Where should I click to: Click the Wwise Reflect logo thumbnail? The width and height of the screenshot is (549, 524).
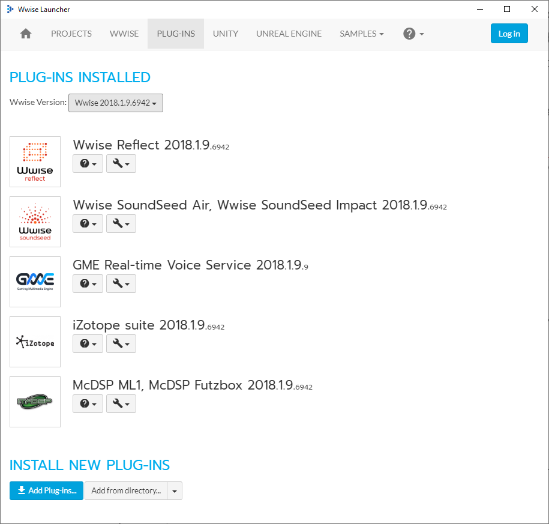point(35,162)
